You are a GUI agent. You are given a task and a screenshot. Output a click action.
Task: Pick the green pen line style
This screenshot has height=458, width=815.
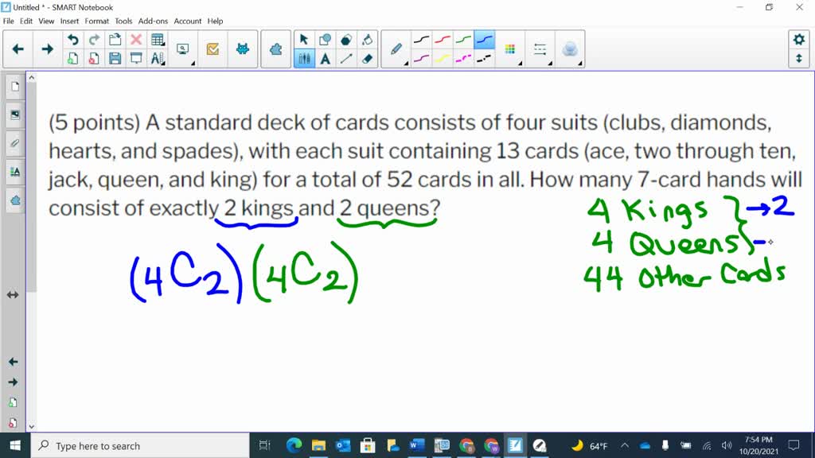[463, 40]
